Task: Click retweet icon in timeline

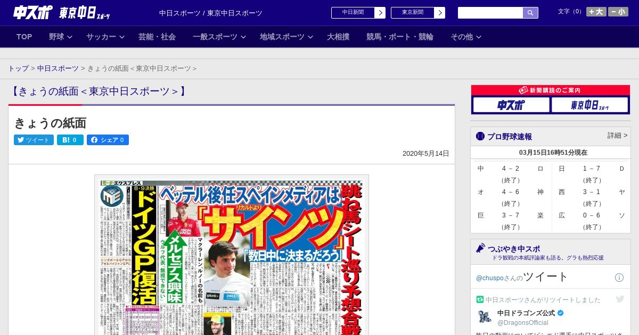Action: point(480,299)
